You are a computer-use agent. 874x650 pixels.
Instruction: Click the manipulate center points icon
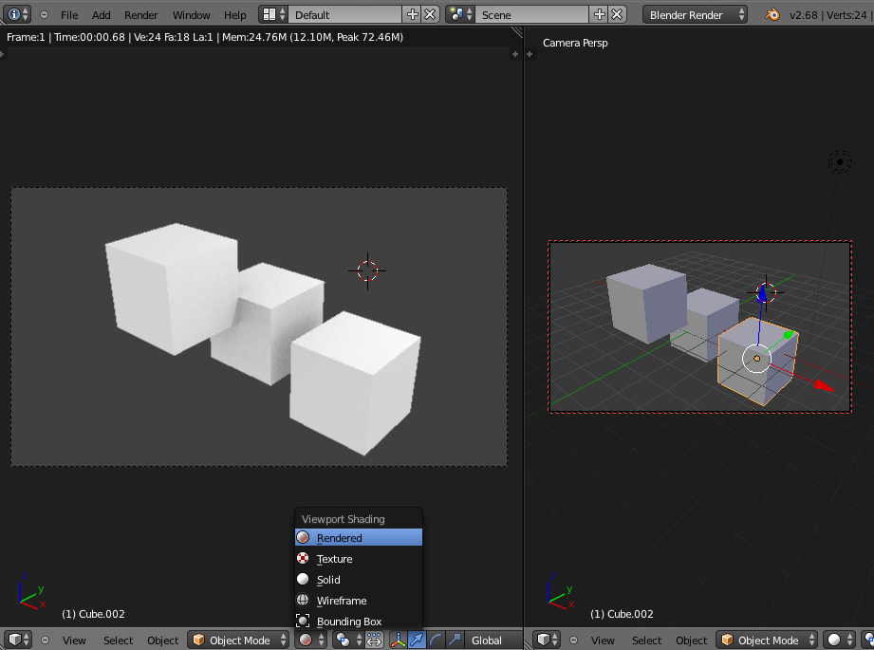[x=373, y=639]
